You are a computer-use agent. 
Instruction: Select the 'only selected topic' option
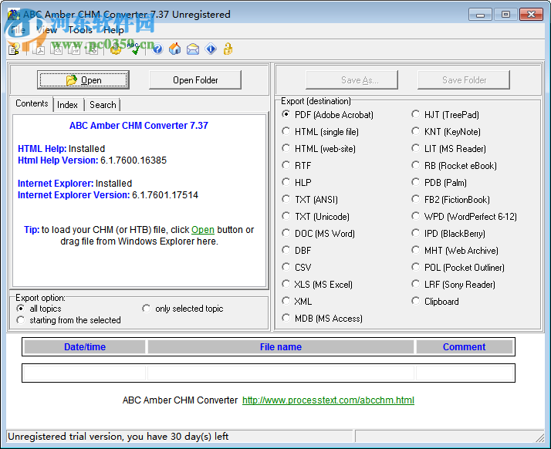pyautogui.click(x=147, y=309)
